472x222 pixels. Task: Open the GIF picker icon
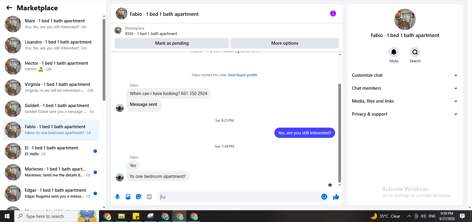tap(149, 197)
